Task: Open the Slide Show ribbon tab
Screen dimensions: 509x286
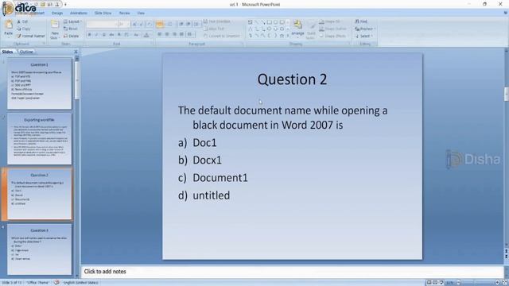Action: pos(103,13)
